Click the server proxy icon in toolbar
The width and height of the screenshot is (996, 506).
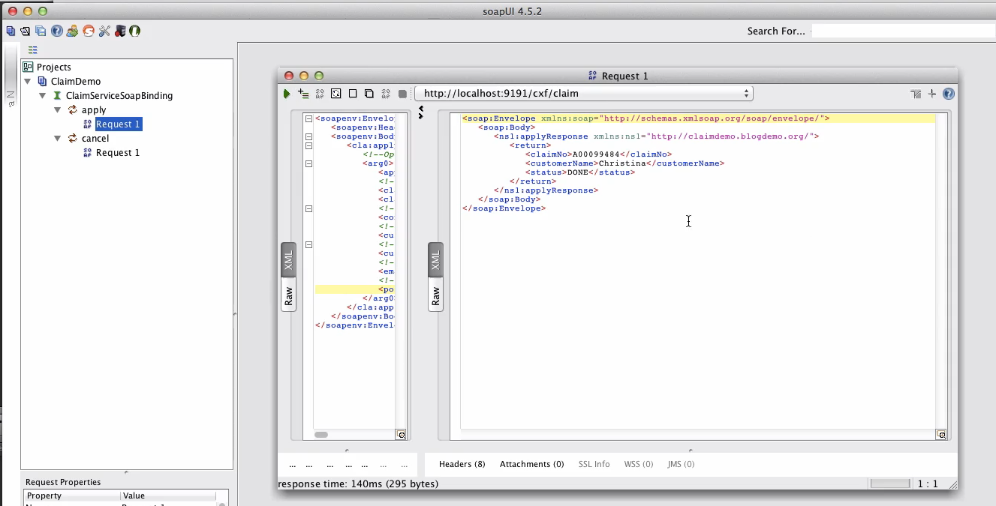pyautogui.click(x=119, y=31)
